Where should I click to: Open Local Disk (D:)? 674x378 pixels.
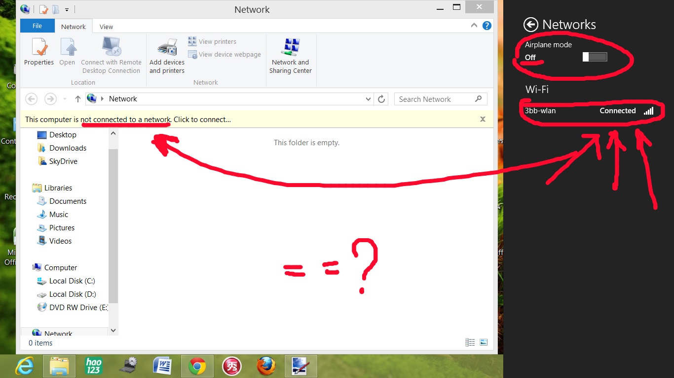66,294
